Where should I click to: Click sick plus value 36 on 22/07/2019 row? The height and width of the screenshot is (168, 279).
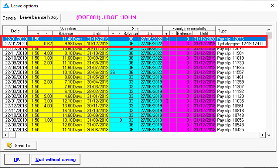pyautogui.click(x=112, y=72)
